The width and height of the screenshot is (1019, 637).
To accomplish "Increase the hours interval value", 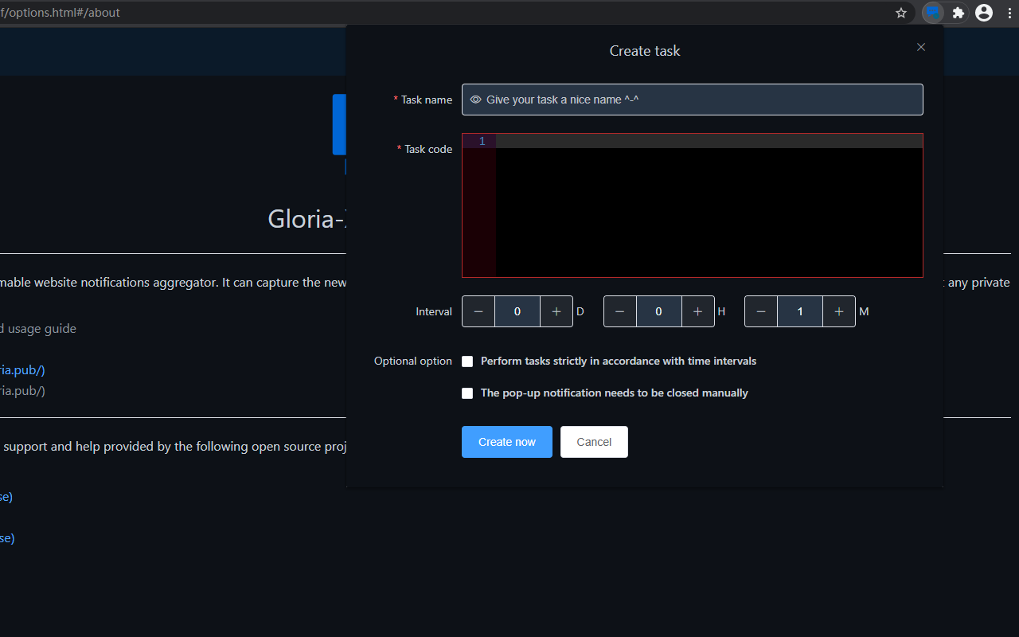I will click(x=698, y=311).
